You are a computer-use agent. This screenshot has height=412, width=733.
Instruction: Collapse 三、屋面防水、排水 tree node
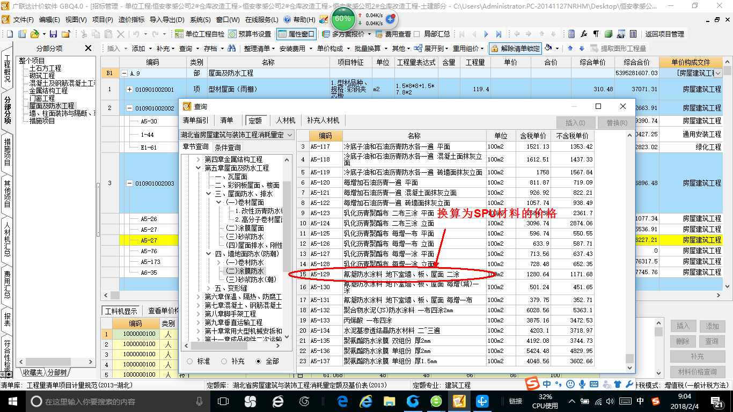(x=209, y=194)
